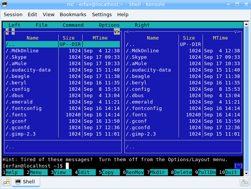
Task: Open the Settings menu in Konsole
Action: [102, 15]
